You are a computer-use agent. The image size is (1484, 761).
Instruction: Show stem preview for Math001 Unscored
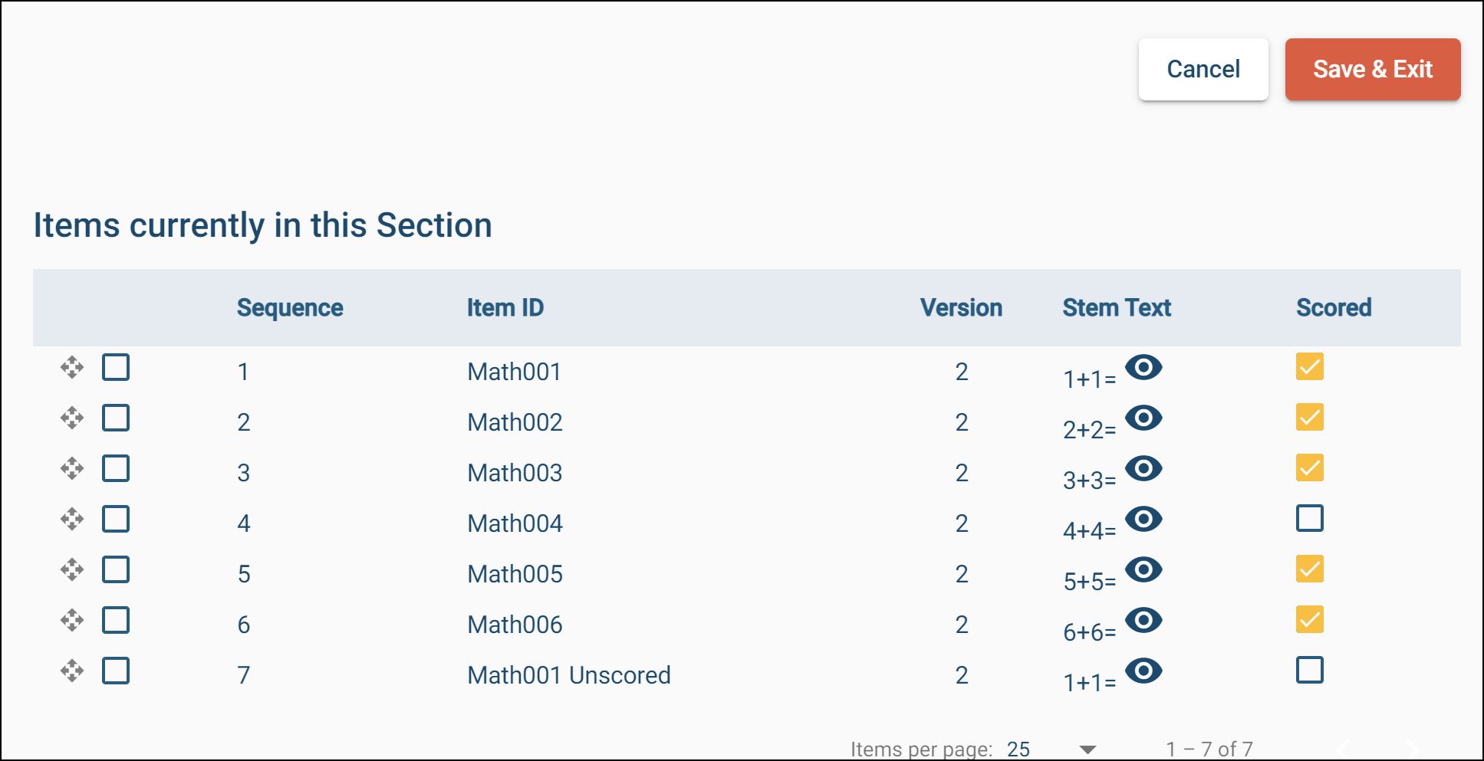tap(1143, 671)
